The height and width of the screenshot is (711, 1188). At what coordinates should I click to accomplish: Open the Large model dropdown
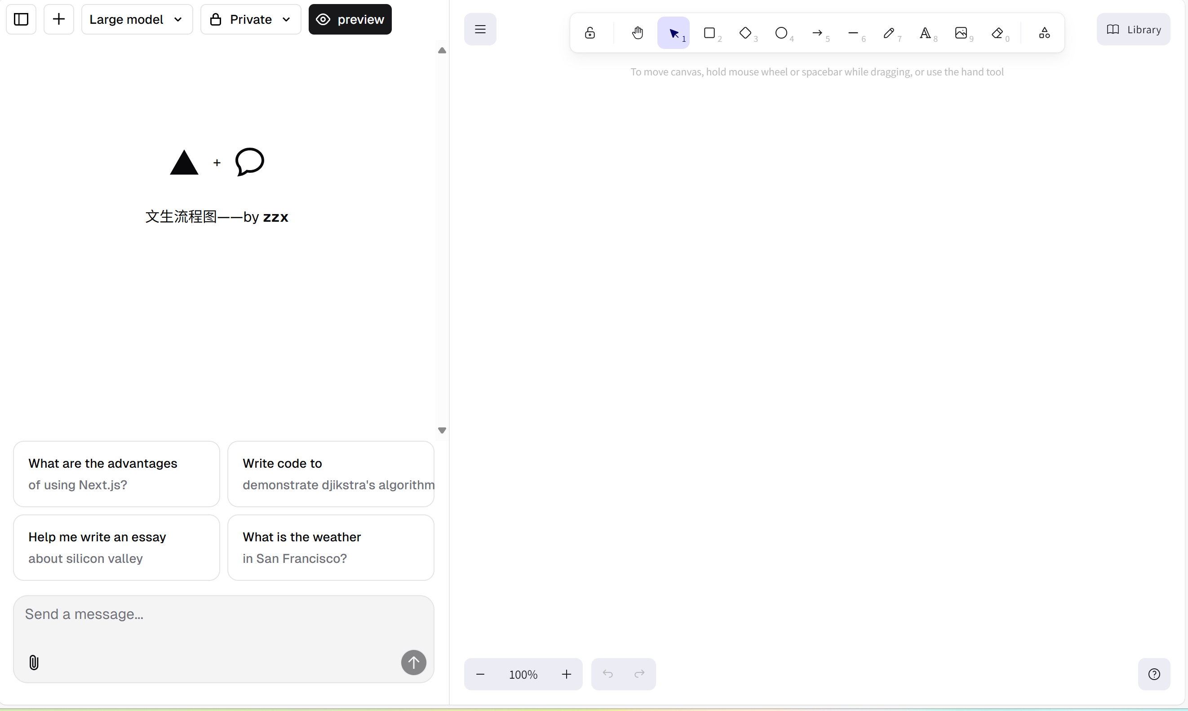[x=137, y=19]
